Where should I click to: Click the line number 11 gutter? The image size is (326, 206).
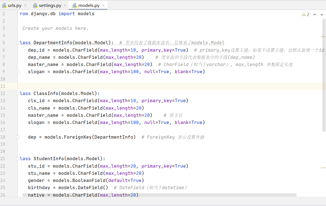(x=3, y=86)
